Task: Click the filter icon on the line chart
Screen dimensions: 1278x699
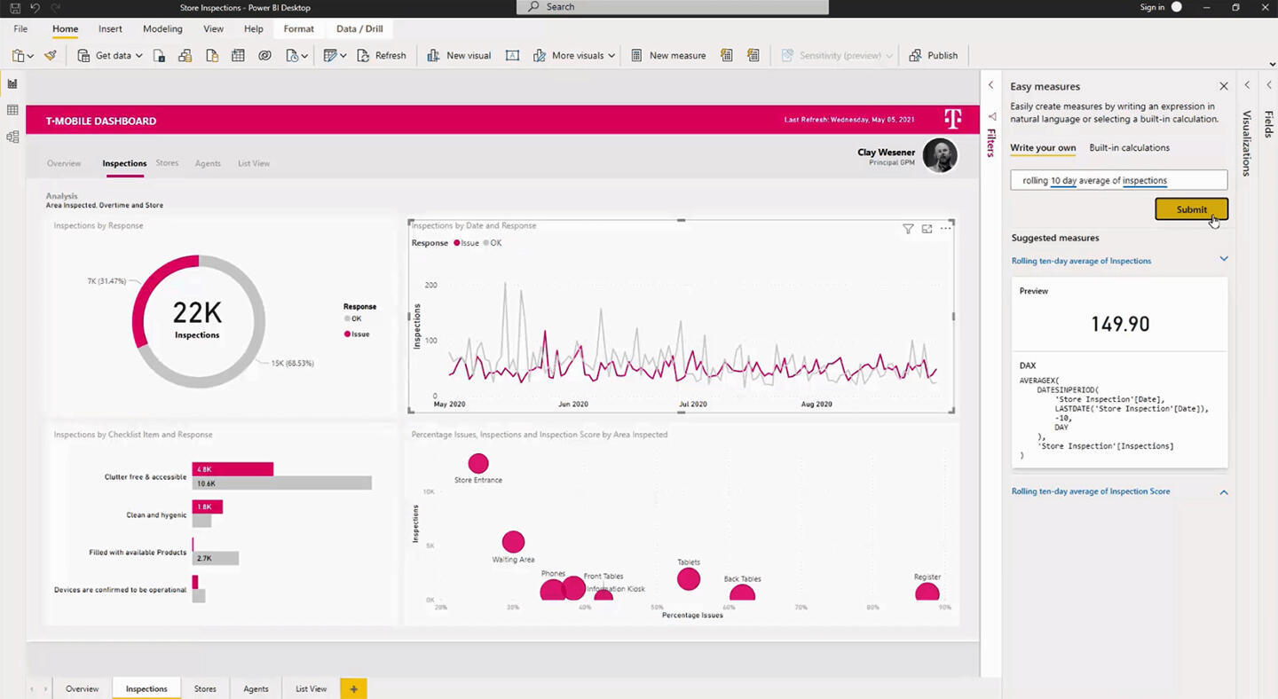Action: pos(908,229)
